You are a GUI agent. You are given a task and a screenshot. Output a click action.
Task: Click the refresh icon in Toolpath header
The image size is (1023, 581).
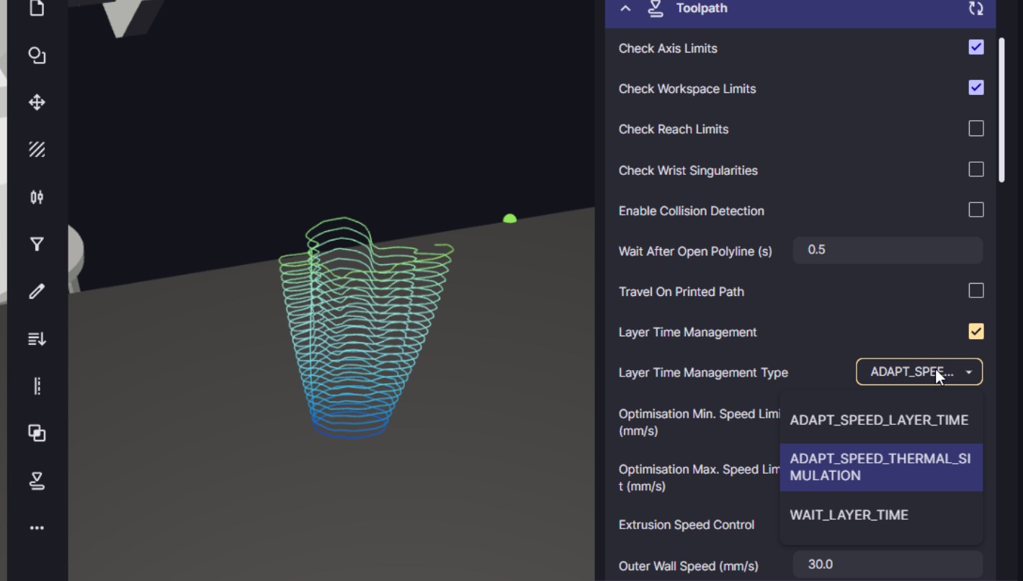point(975,9)
